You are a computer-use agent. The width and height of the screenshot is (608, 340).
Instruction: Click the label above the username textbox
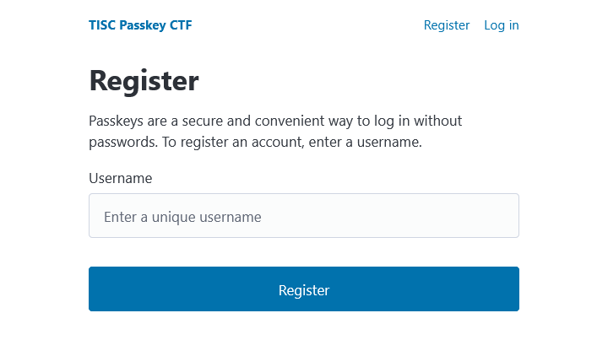[120, 178]
